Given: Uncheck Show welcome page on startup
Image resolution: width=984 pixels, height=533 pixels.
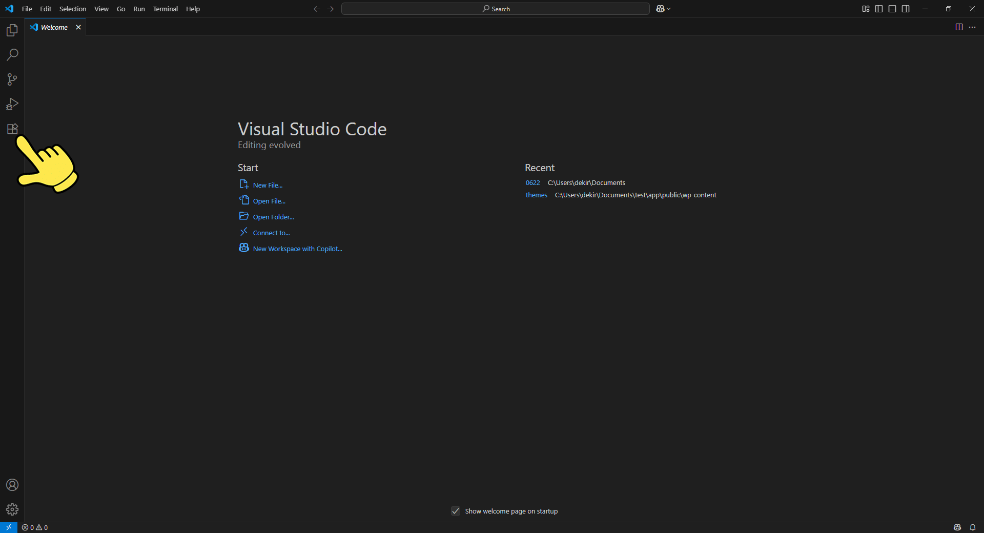Looking at the screenshot, I should click(456, 511).
